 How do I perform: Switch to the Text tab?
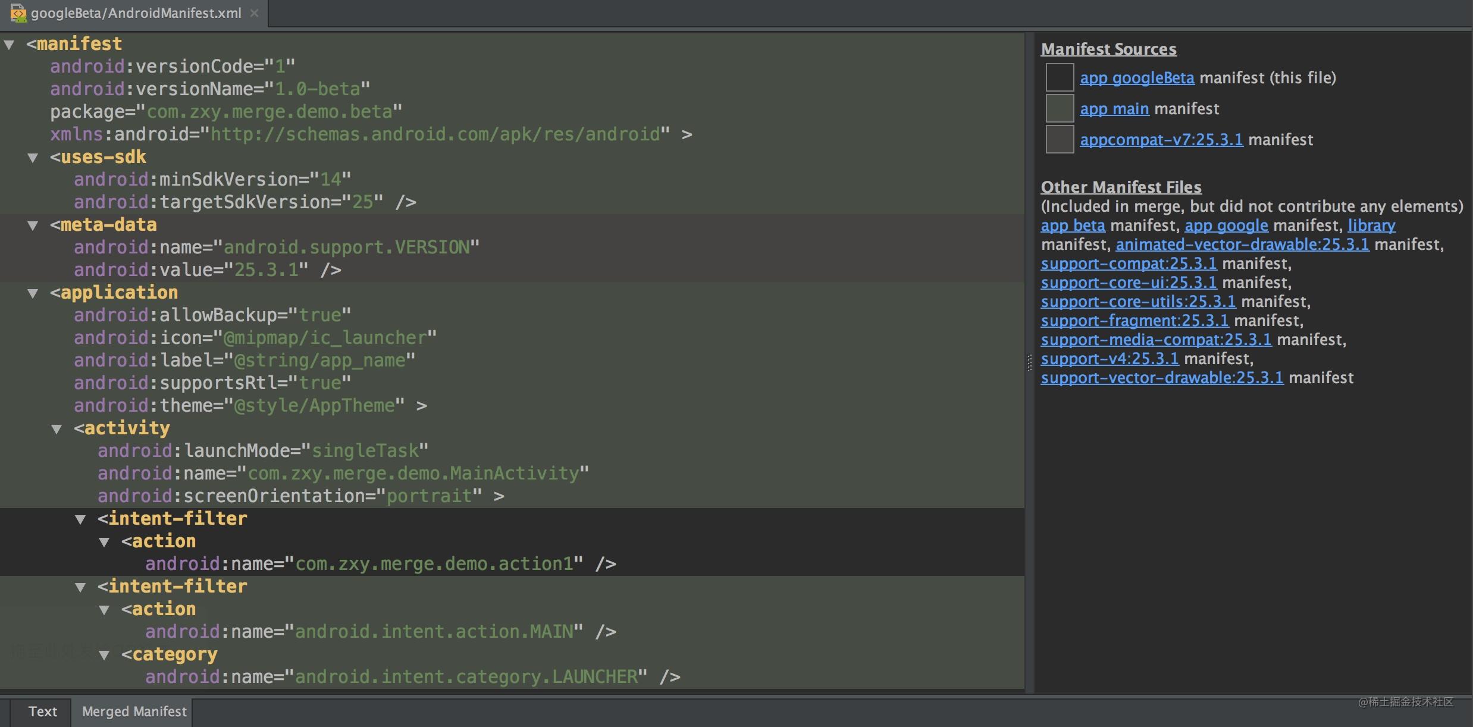point(43,712)
